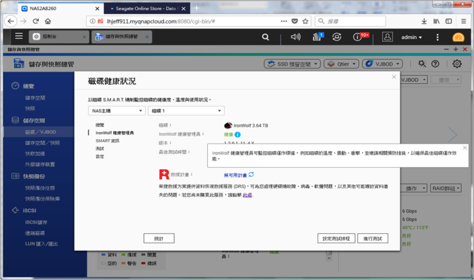Click the 此處 purchase link

(247, 195)
